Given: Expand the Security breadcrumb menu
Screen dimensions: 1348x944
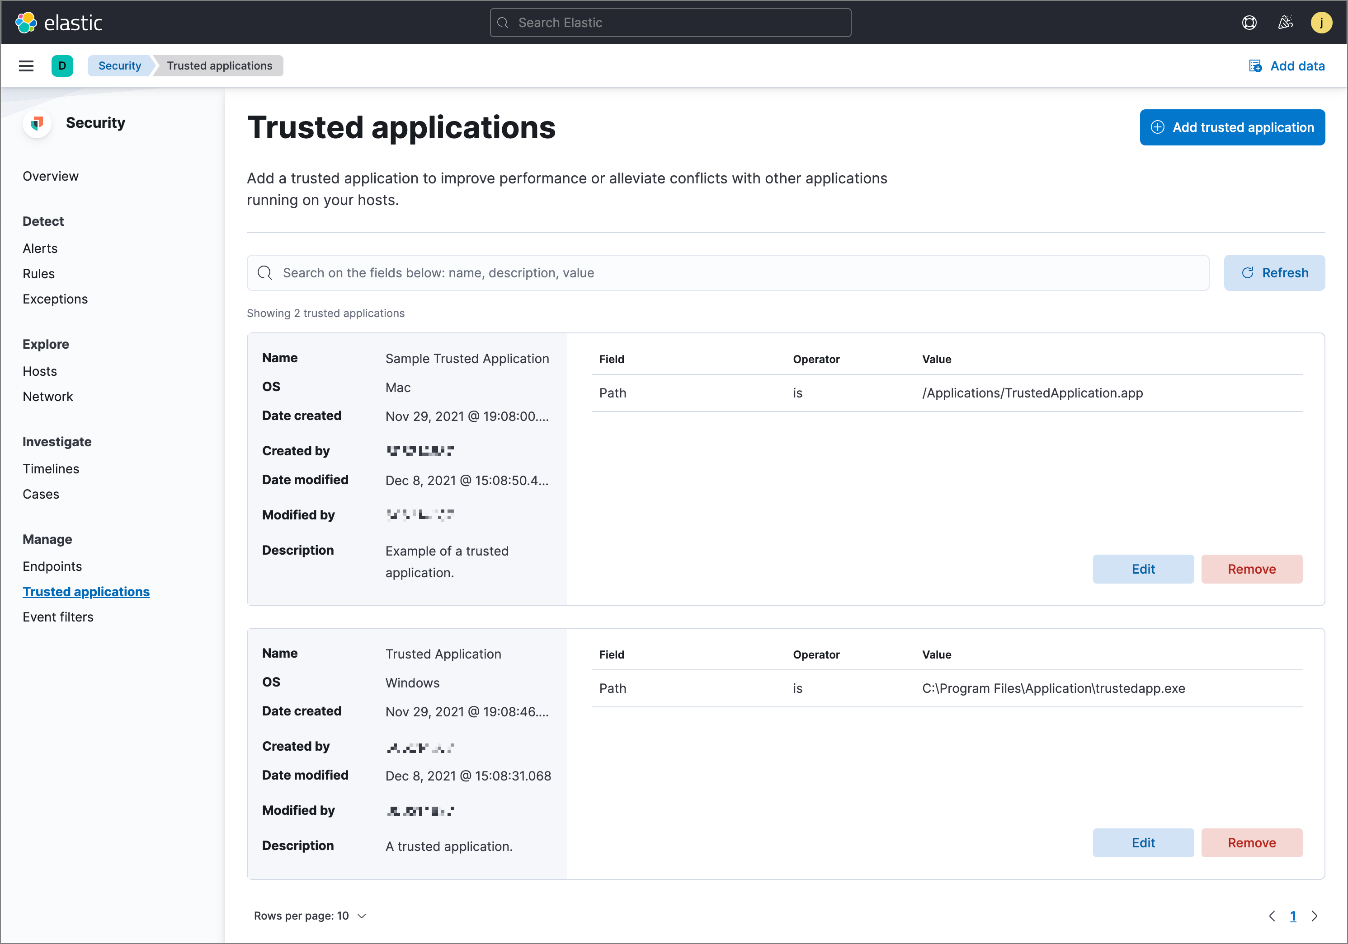Looking at the screenshot, I should point(119,65).
